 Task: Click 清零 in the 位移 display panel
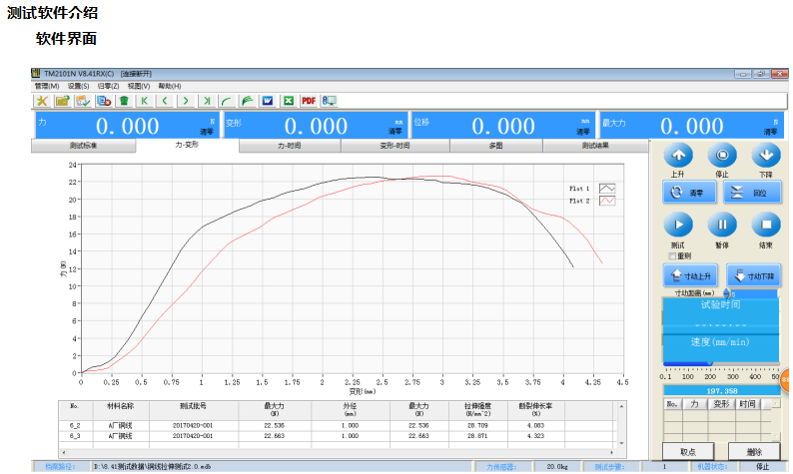pyautogui.click(x=583, y=132)
